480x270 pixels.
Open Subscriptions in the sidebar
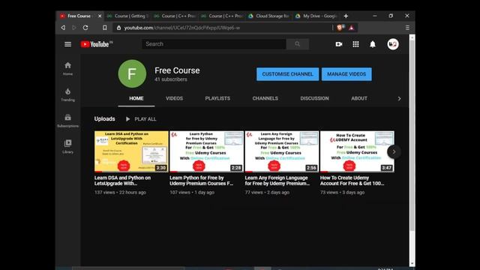[x=68, y=121]
